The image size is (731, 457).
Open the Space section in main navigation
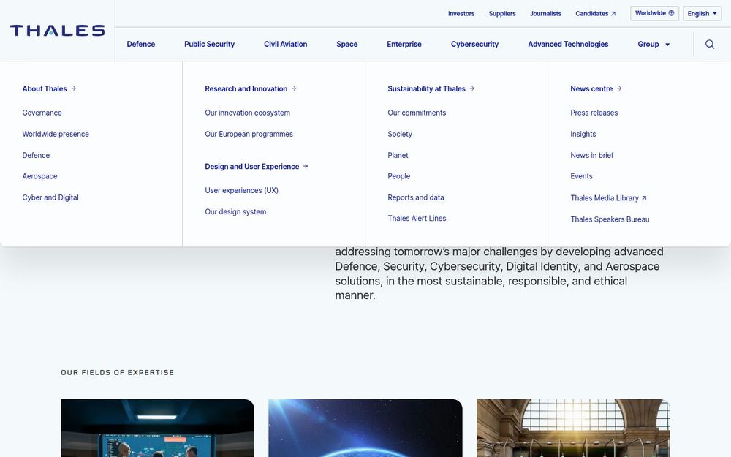[346, 44]
